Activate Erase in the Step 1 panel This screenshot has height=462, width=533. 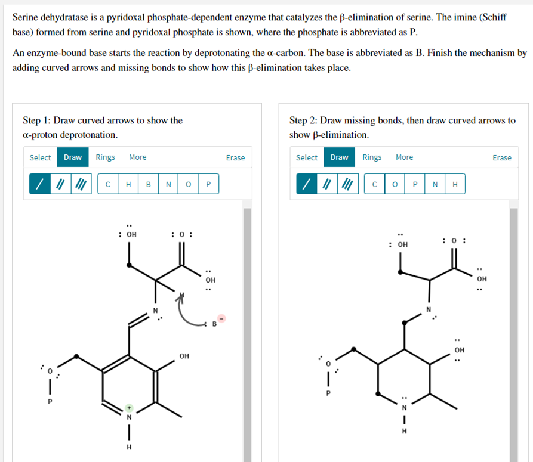point(235,157)
